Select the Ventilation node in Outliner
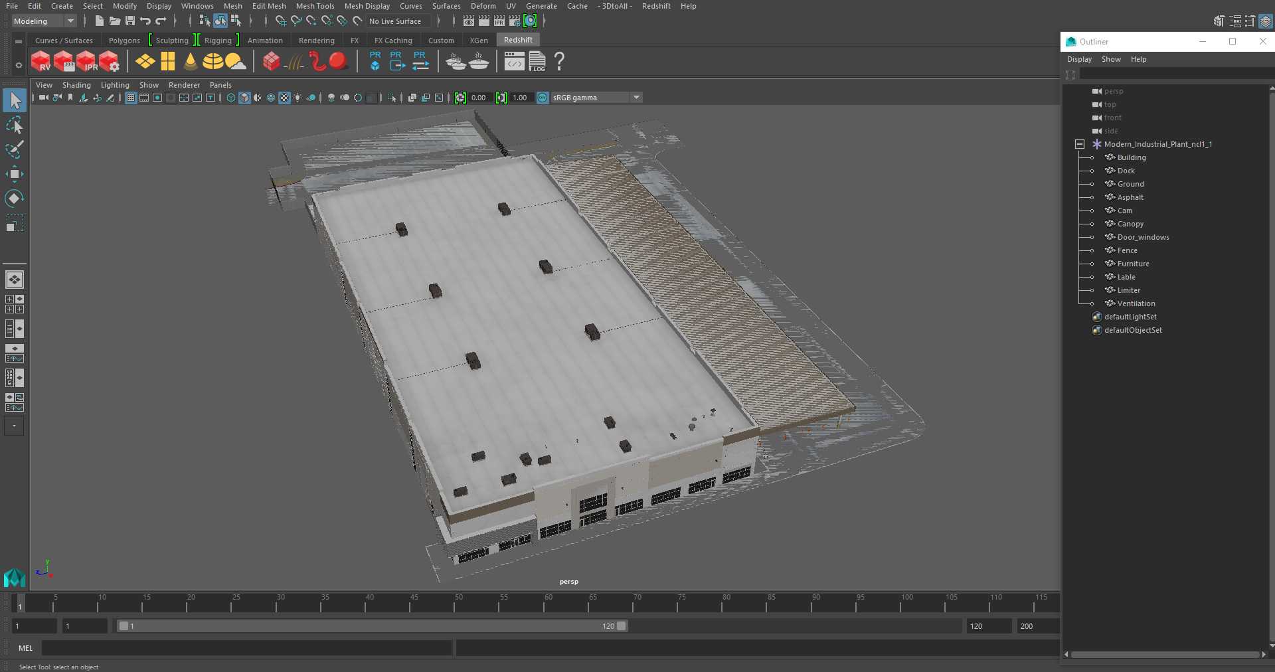Screen dimensions: 1275x672 point(1136,303)
